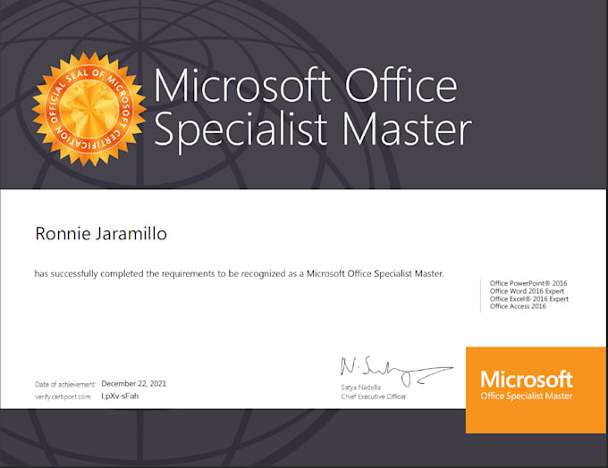608x468 pixels.
Task: Click the 'verify.certiport.com' text
Action: pyautogui.click(x=63, y=397)
